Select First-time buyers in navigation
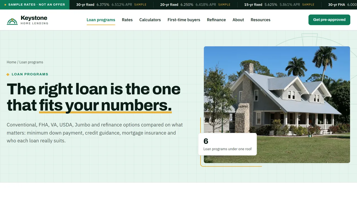The height and width of the screenshot is (201, 357). pos(184,20)
